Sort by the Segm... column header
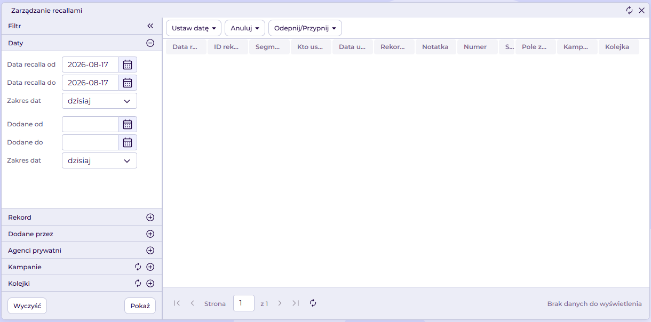Screen dimensions: 651x322 pyautogui.click(x=269, y=47)
